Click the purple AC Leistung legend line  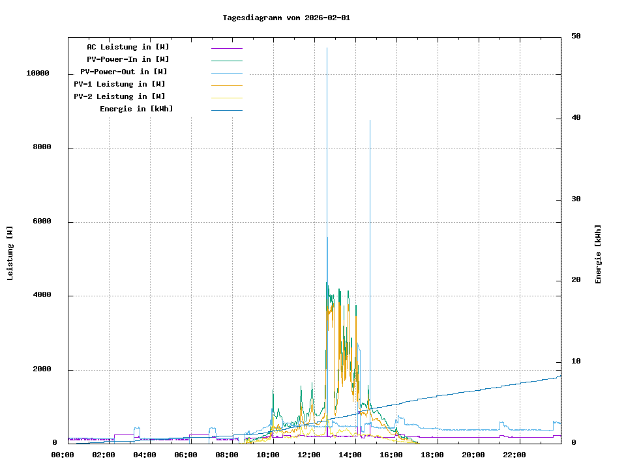[226, 48]
